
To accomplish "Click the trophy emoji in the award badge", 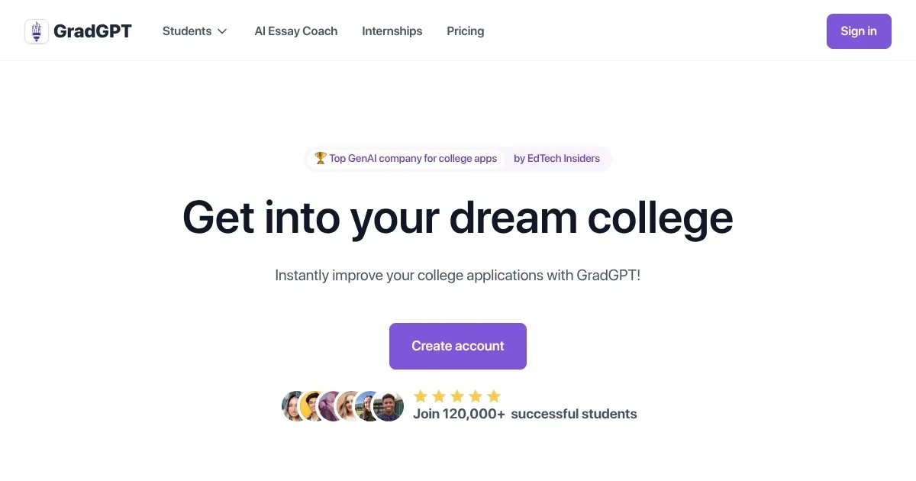I will pyautogui.click(x=321, y=159).
